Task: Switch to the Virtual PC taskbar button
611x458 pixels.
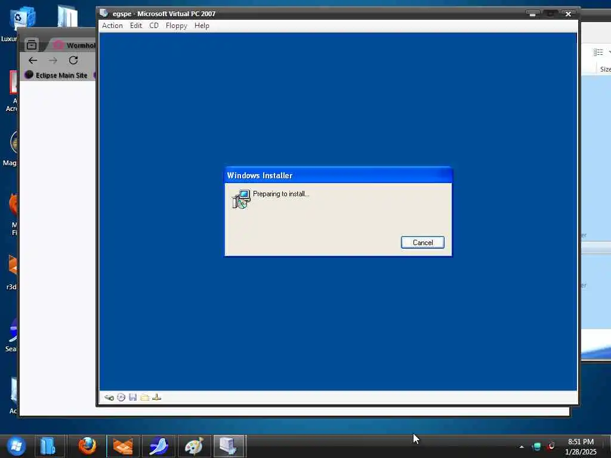Action: (x=229, y=446)
